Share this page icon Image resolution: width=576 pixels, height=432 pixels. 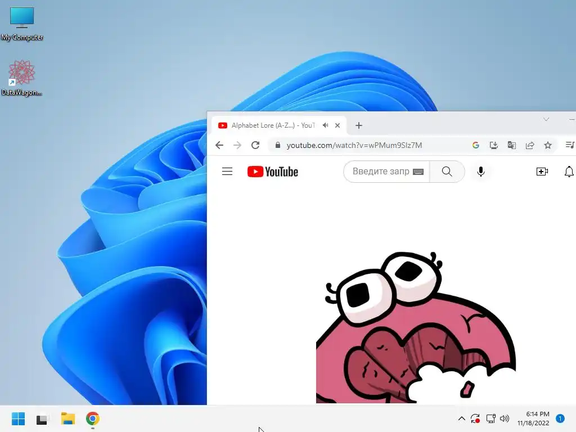530,145
